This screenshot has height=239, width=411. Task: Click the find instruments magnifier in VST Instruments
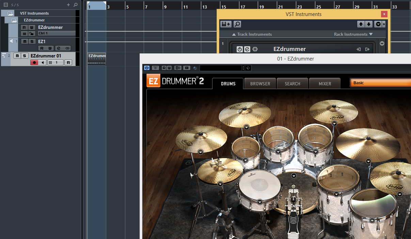pyautogui.click(x=237, y=24)
